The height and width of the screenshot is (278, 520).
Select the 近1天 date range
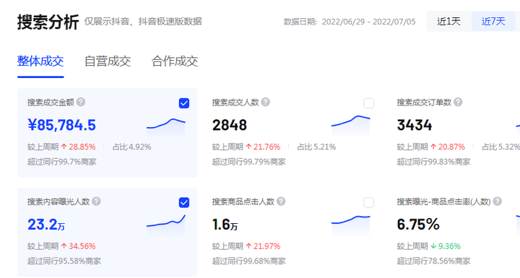coord(448,21)
